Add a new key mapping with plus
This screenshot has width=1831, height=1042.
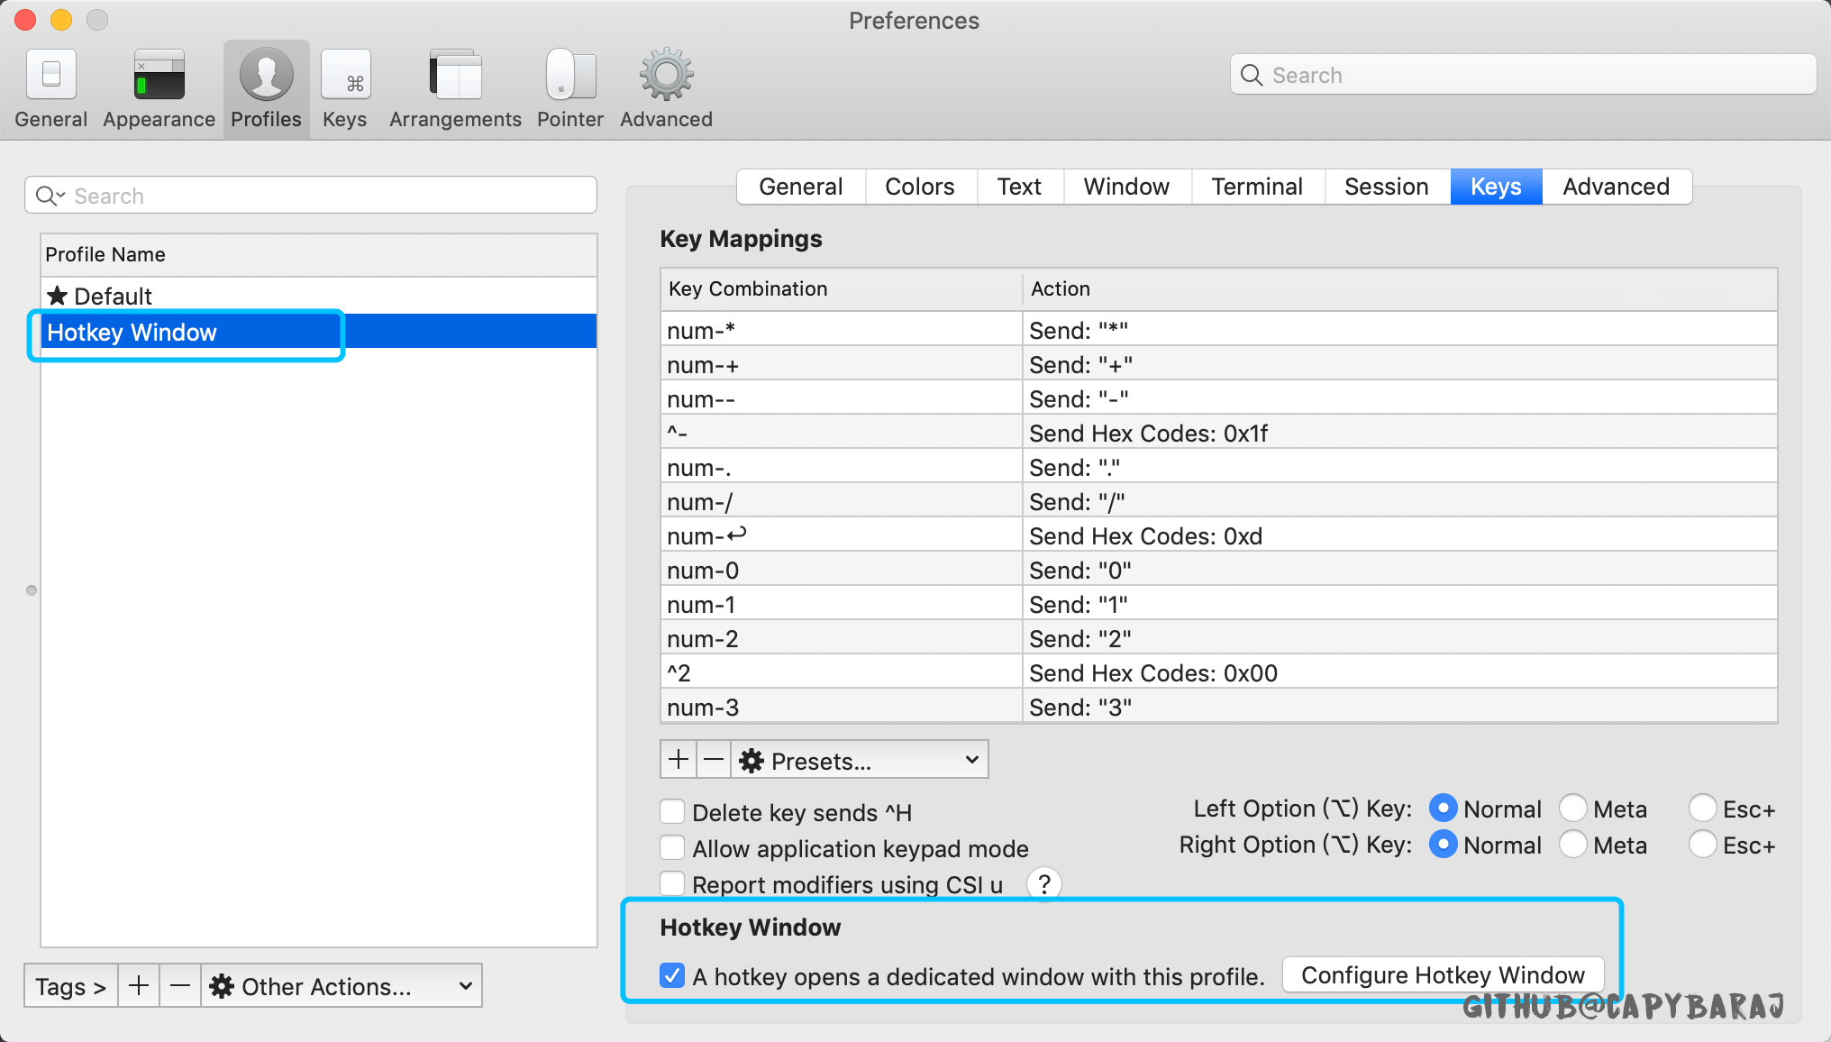point(679,760)
